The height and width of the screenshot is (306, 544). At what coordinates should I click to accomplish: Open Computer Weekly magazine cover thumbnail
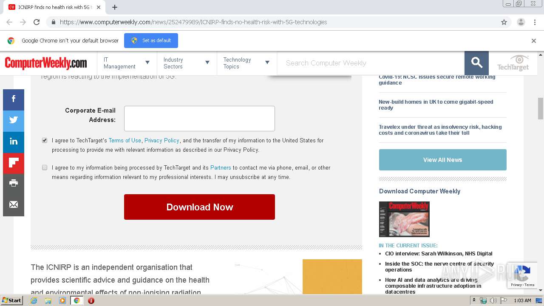404,219
